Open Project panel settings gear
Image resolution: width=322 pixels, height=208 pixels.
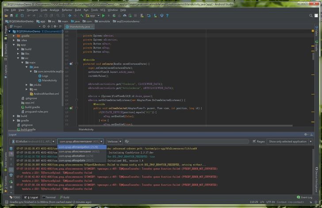pos(54,26)
